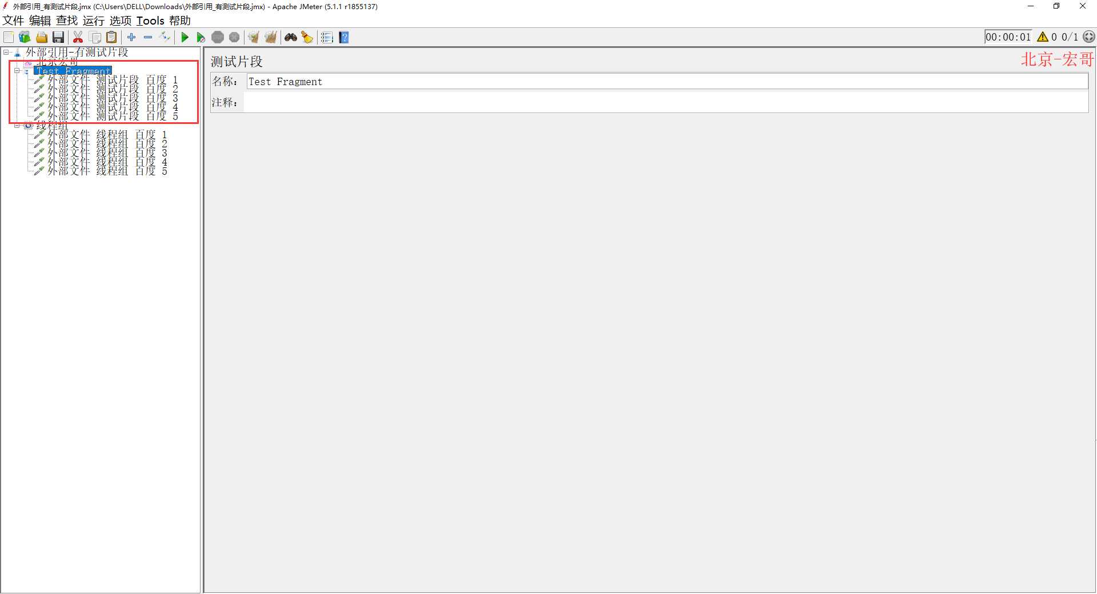1097x594 pixels.
Task: Save the test plan with the floppy icon
Action: pos(58,37)
